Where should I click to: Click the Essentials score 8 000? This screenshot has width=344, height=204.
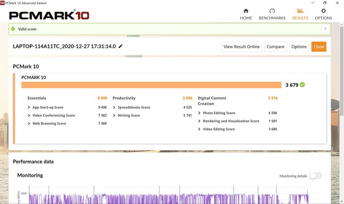103,98
